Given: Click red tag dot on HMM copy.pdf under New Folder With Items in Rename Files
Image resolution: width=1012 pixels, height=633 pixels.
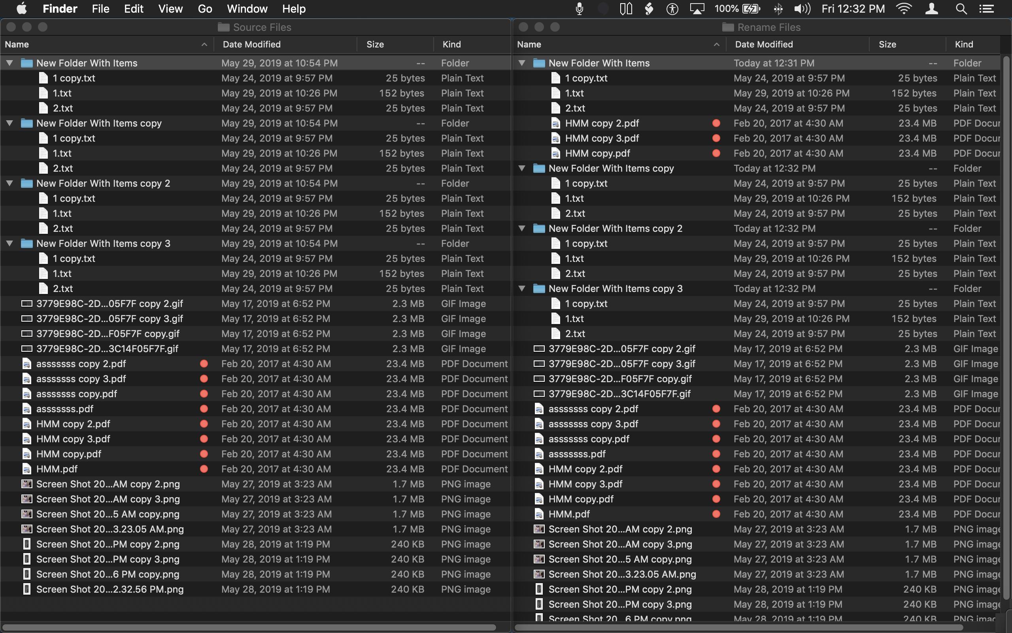Looking at the screenshot, I should coord(716,153).
